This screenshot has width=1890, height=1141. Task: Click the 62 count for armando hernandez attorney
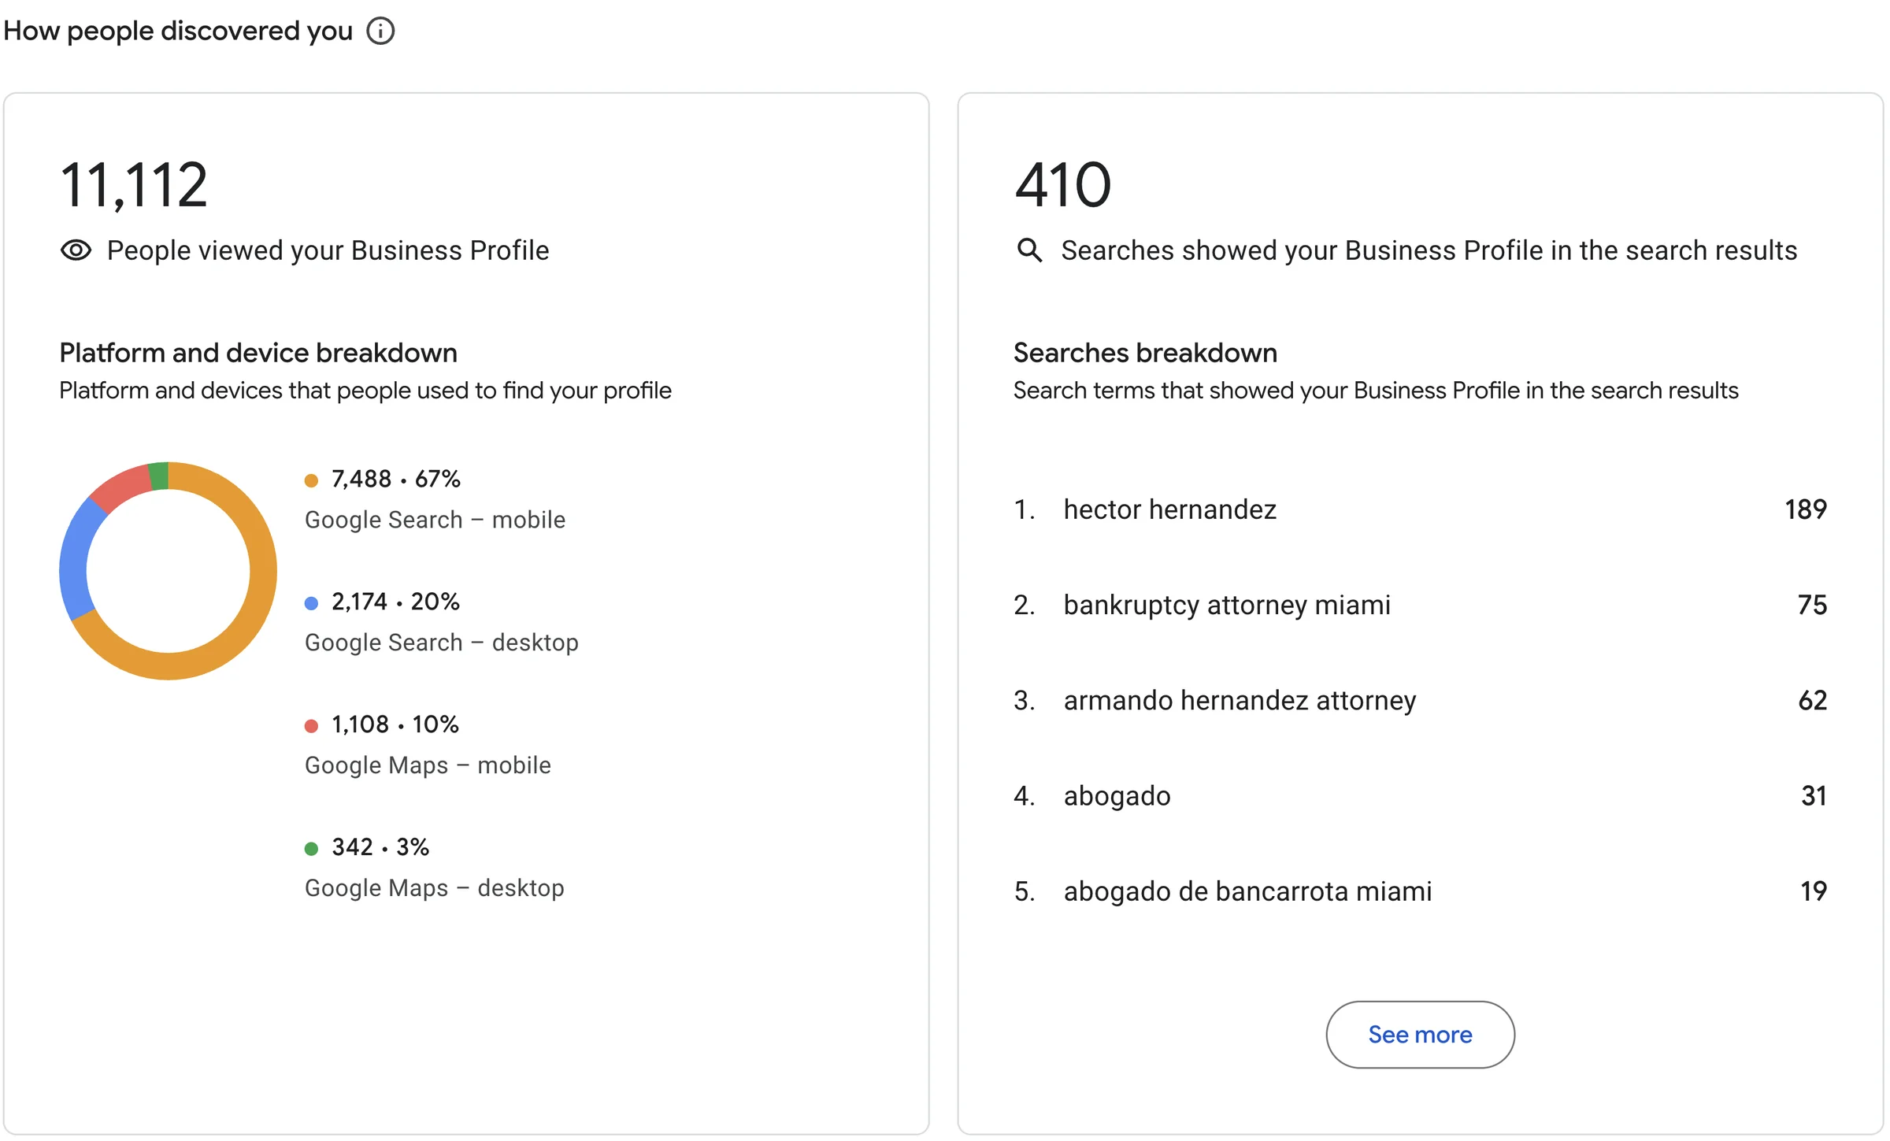(x=1812, y=700)
